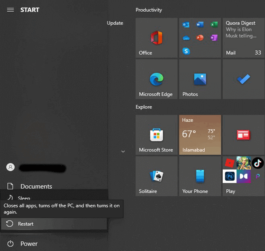Expand the list with down chevron
This screenshot has height=251, width=265.
(x=123, y=151)
